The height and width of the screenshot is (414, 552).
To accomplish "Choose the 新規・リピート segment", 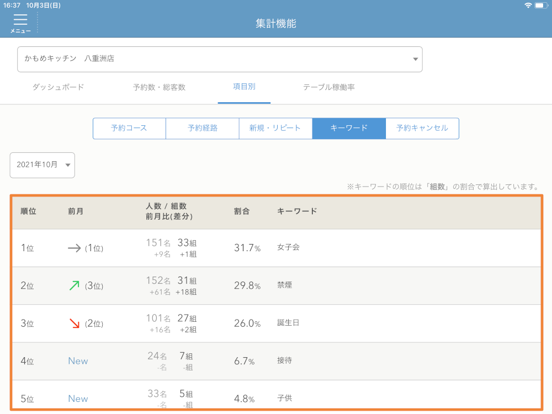I will tap(275, 128).
